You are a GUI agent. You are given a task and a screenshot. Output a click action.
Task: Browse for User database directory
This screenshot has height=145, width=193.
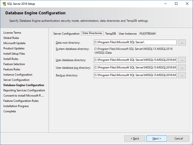point(182,60)
